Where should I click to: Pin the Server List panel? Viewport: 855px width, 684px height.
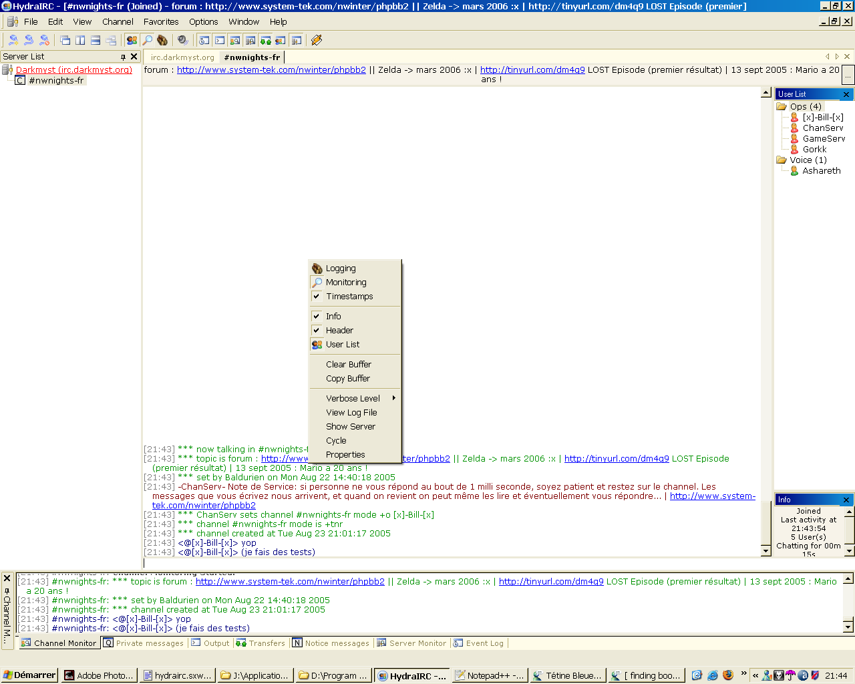tap(123, 57)
